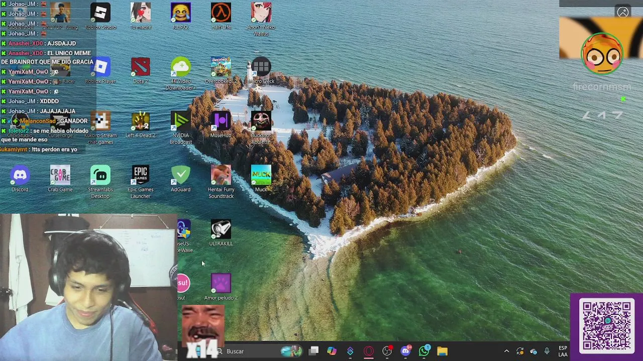
Task: Open Copilot from the taskbar
Action: tap(332, 351)
